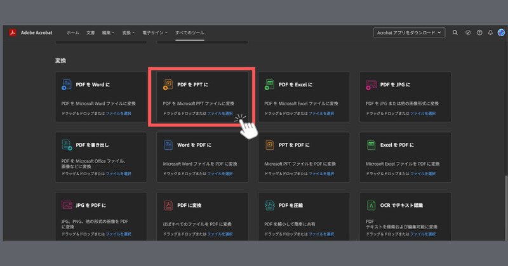Choose the PPT を PDF に icon
Image resolution: width=508 pixels, height=266 pixels.
(269, 145)
